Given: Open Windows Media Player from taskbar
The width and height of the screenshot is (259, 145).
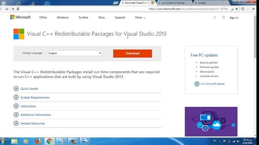Looking at the screenshot, I should [25, 141].
